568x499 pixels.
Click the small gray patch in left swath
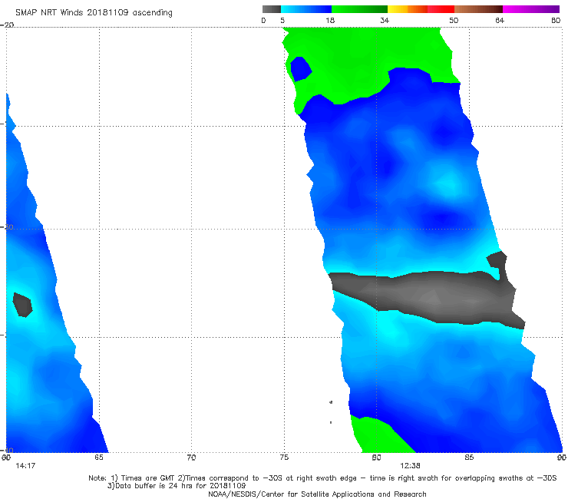pyautogui.click(x=22, y=305)
